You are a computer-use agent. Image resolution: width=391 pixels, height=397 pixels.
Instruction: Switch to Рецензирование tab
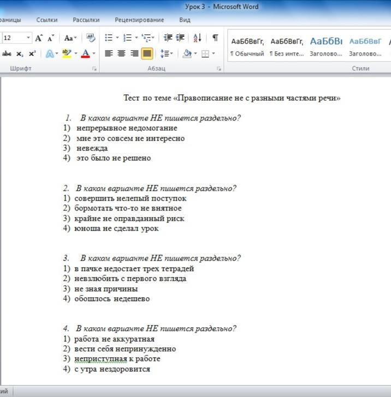(139, 20)
